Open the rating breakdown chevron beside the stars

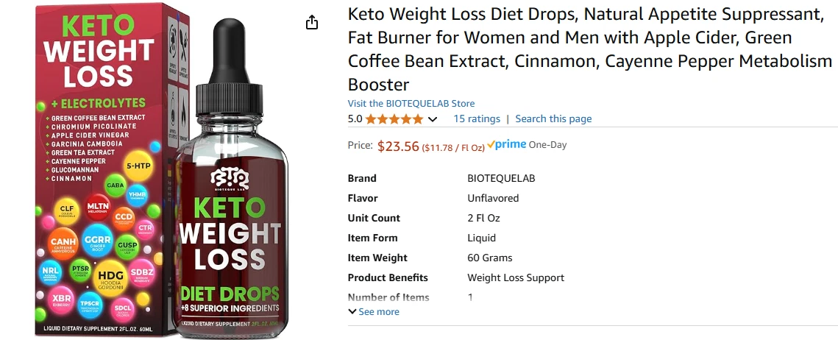(433, 119)
